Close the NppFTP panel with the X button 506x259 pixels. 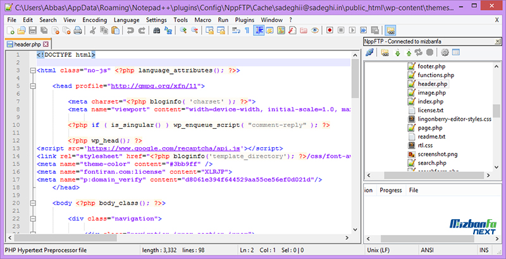498,41
